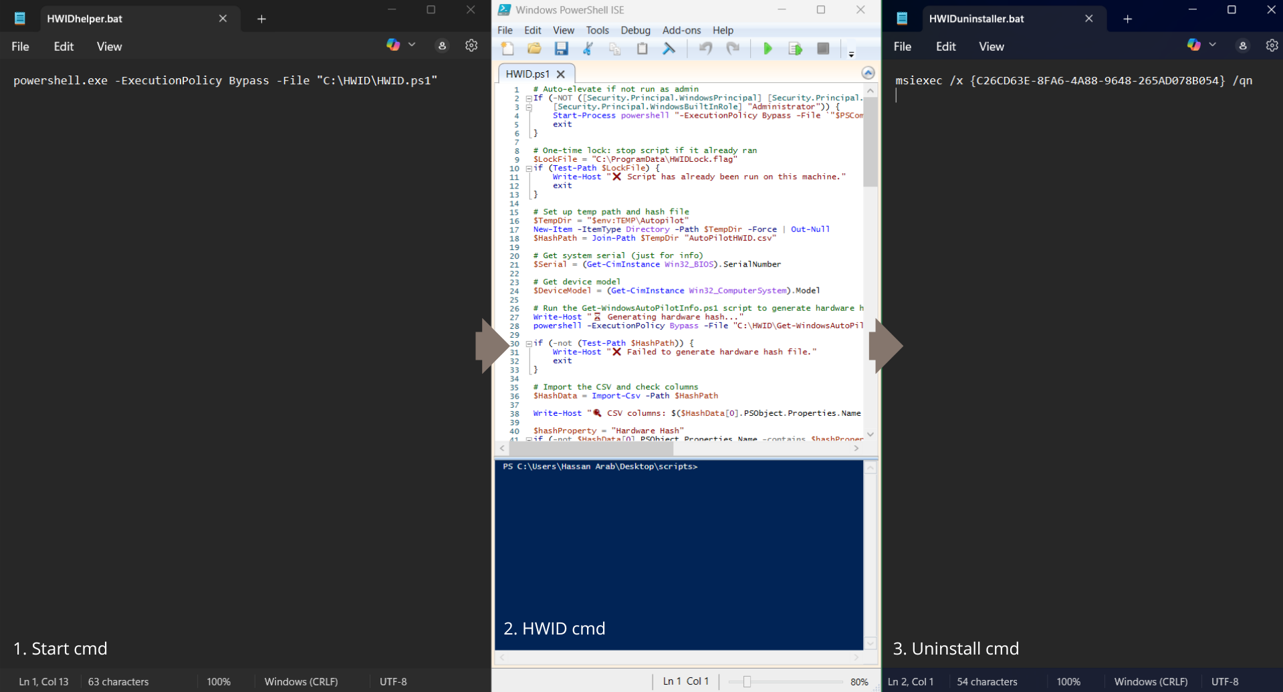
Task: Open Copilot dropdown arrow in HWIDuninstaller.bat window
Action: [x=1212, y=45]
